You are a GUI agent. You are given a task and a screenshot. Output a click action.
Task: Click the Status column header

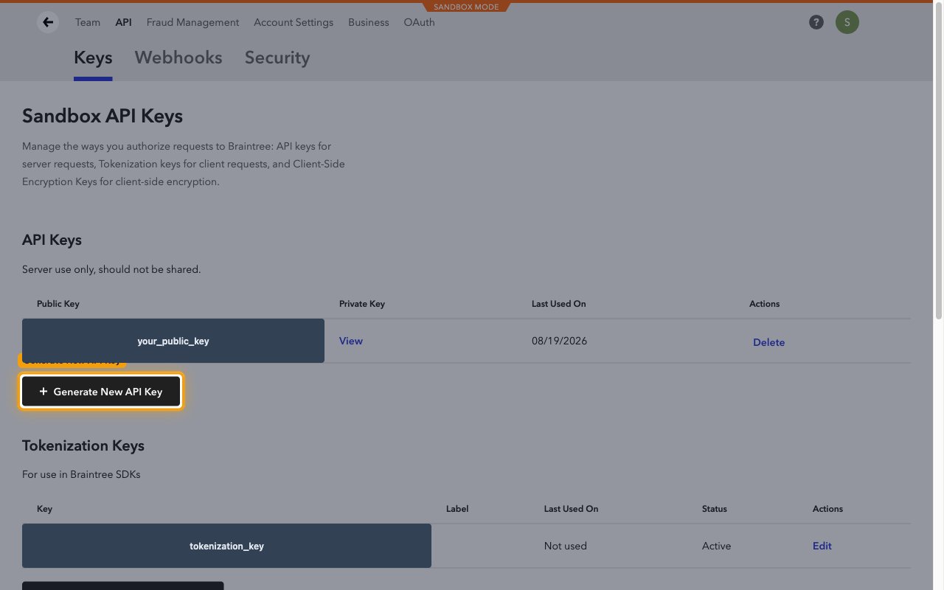pos(715,509)
